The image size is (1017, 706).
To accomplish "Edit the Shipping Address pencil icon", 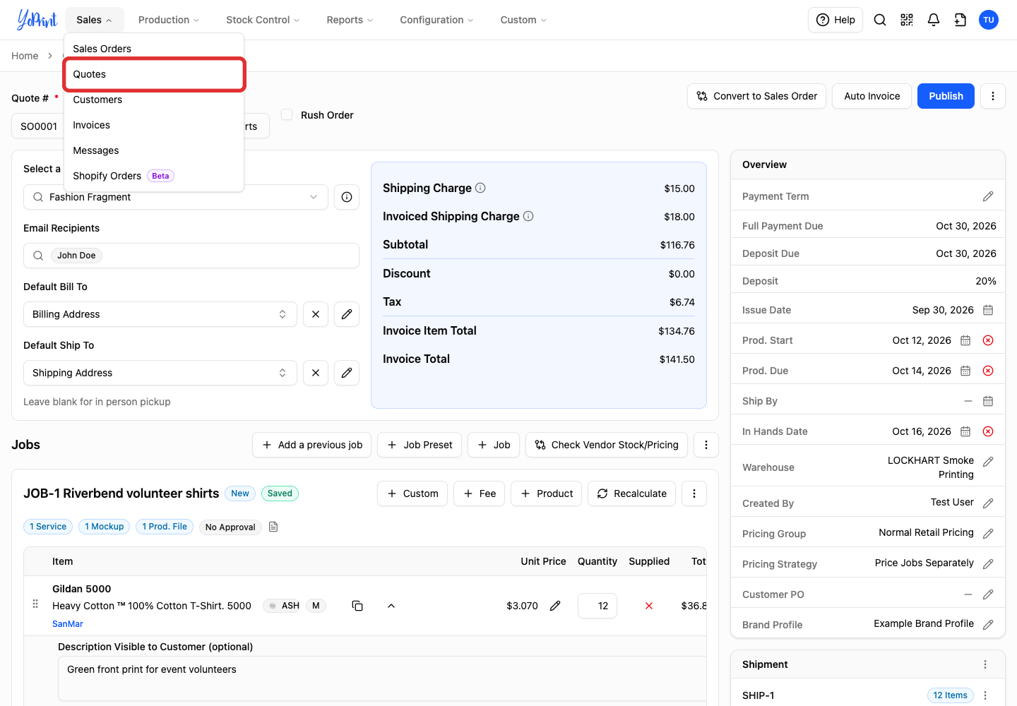I will [347, 373].
